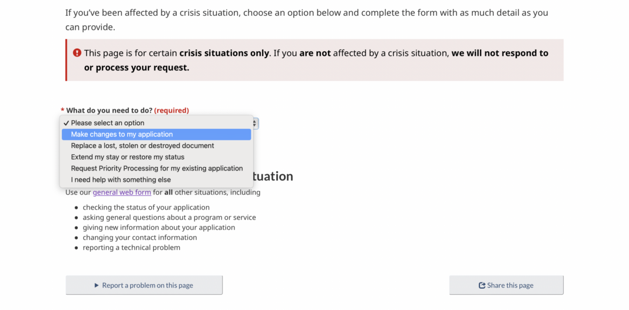Choose "I need help with something else"
The width and height of the screenshot is (629, 310).
[121, 179]
